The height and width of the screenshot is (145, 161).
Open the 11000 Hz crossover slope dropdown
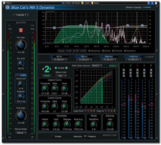tap(133, 60)
